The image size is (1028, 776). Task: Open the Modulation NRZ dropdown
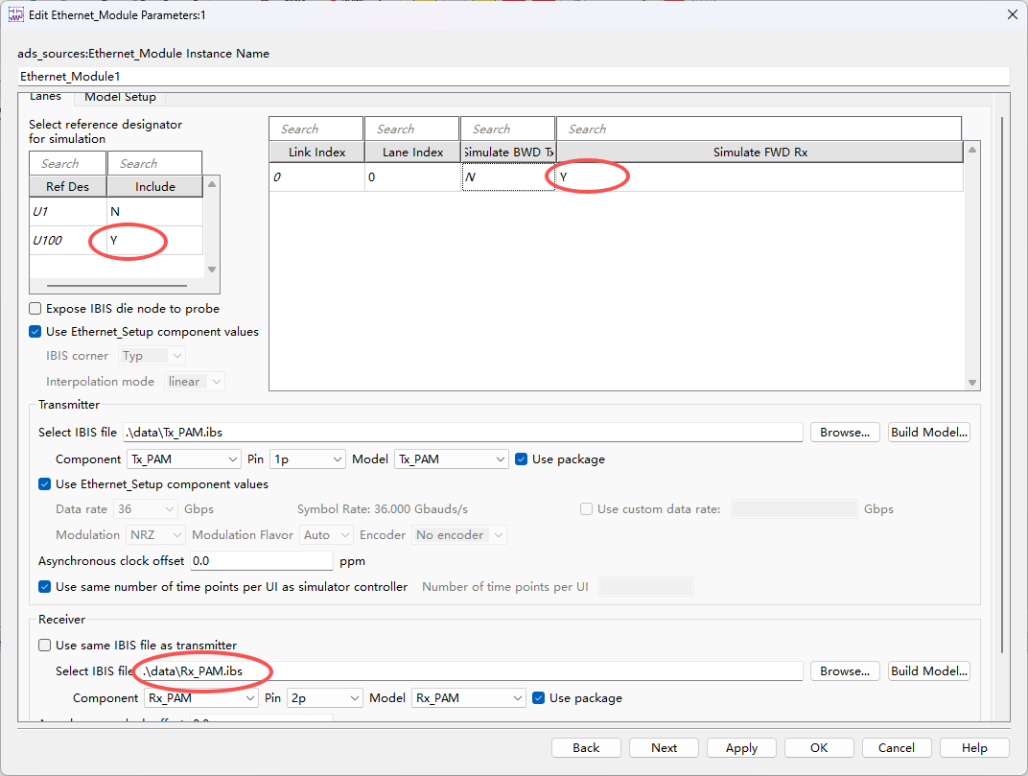pyautogui.click(x=155, y=534)
